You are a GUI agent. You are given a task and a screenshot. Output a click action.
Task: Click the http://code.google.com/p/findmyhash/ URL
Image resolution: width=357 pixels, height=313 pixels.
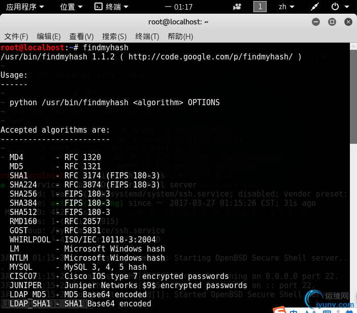(x=210, y=57)
